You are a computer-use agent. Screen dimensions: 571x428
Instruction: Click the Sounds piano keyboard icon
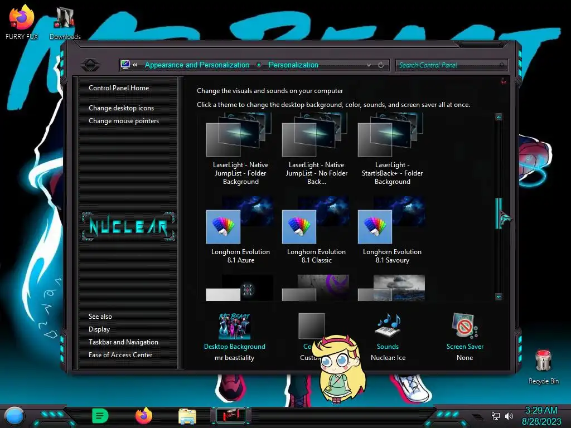(x=388, y=325)
